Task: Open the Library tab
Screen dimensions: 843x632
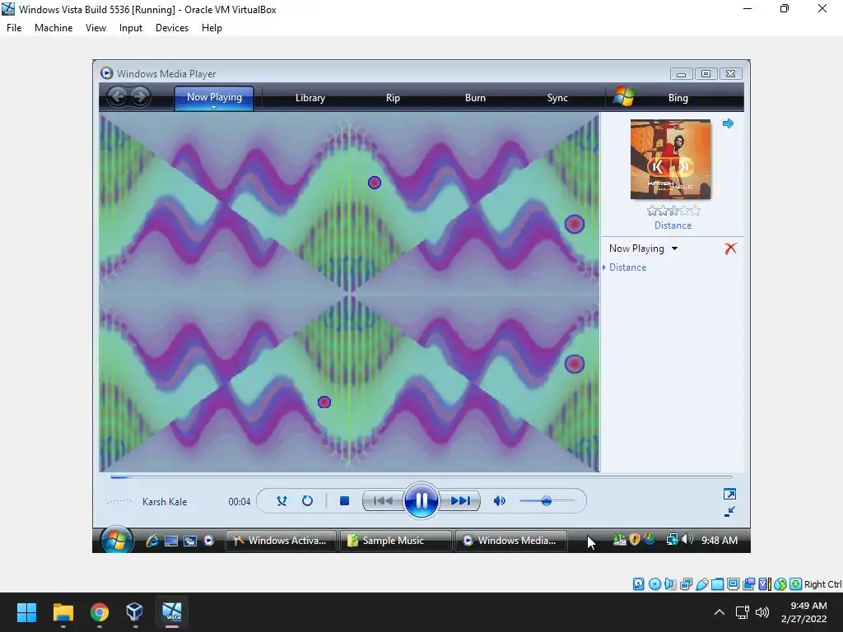Action: point(310,98)
